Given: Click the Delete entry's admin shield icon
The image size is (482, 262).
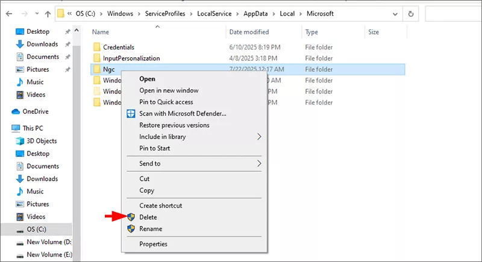Looking at the screenshot, I should [x=131, y=217].
